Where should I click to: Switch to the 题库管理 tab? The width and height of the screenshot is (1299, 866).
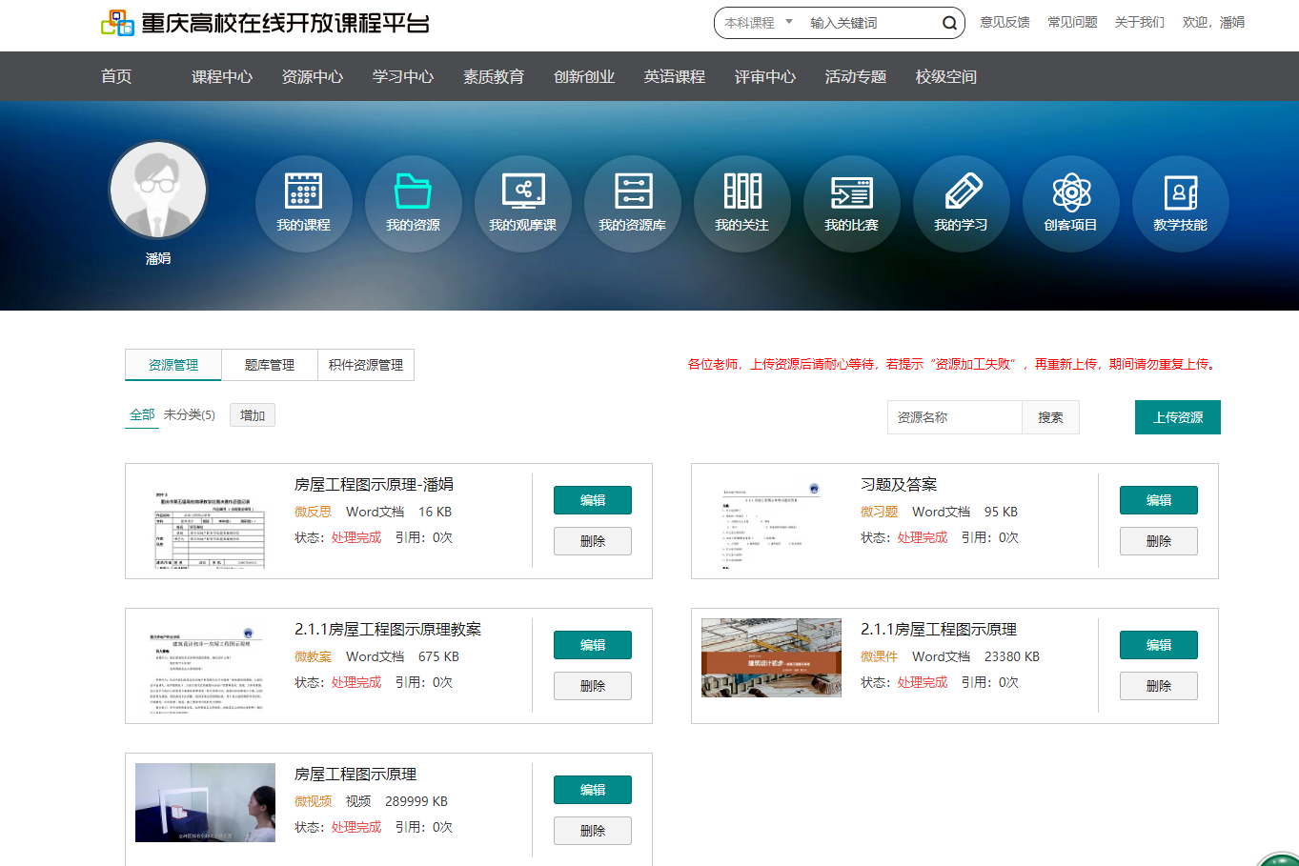pos(269,365)
